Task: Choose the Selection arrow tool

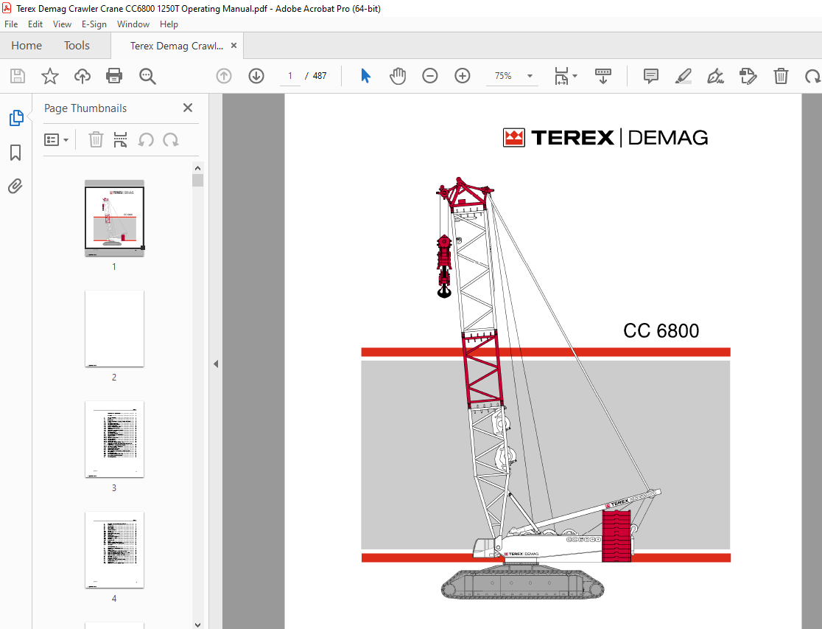Action: 366,76
